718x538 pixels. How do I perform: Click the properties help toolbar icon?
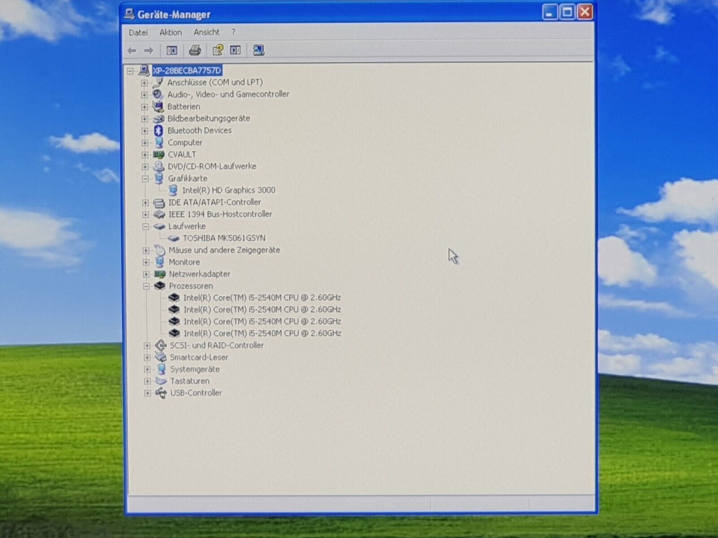point(218,50)
